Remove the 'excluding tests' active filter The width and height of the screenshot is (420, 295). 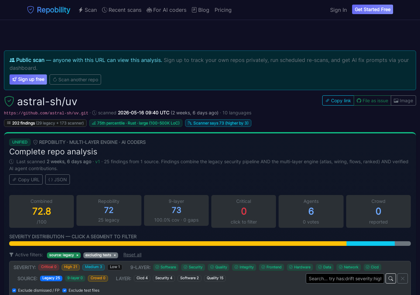point(115,255)
